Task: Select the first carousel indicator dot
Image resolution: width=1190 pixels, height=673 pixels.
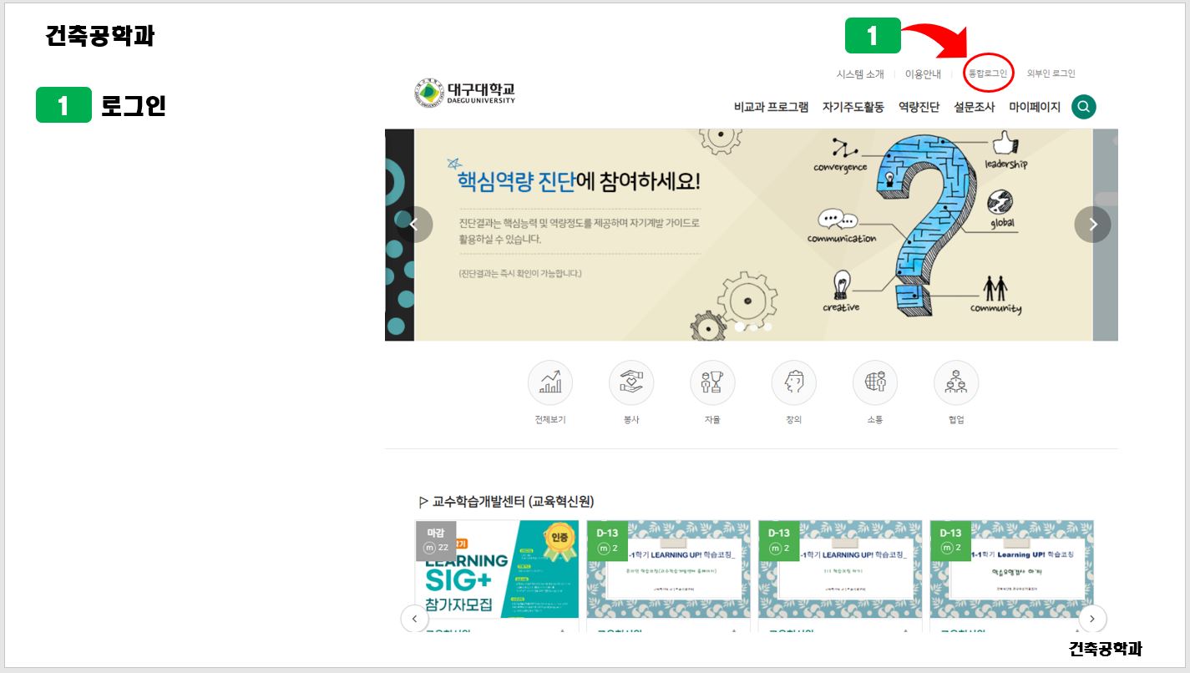Action: 740,327
